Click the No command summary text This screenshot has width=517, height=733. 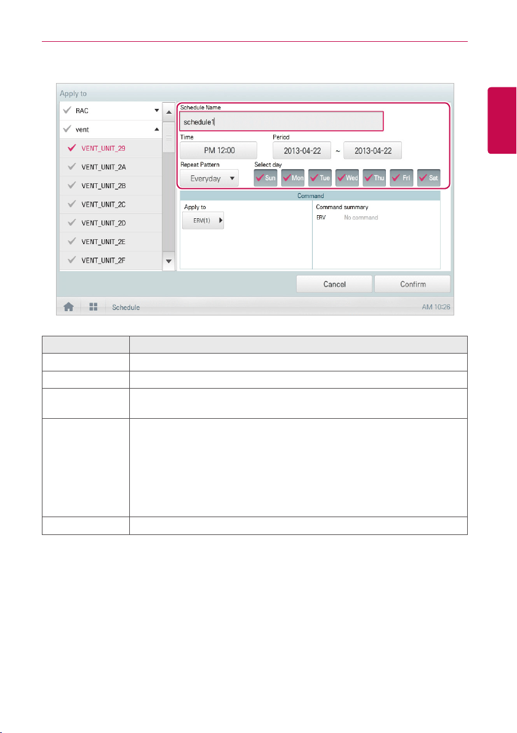coord(361,217)
